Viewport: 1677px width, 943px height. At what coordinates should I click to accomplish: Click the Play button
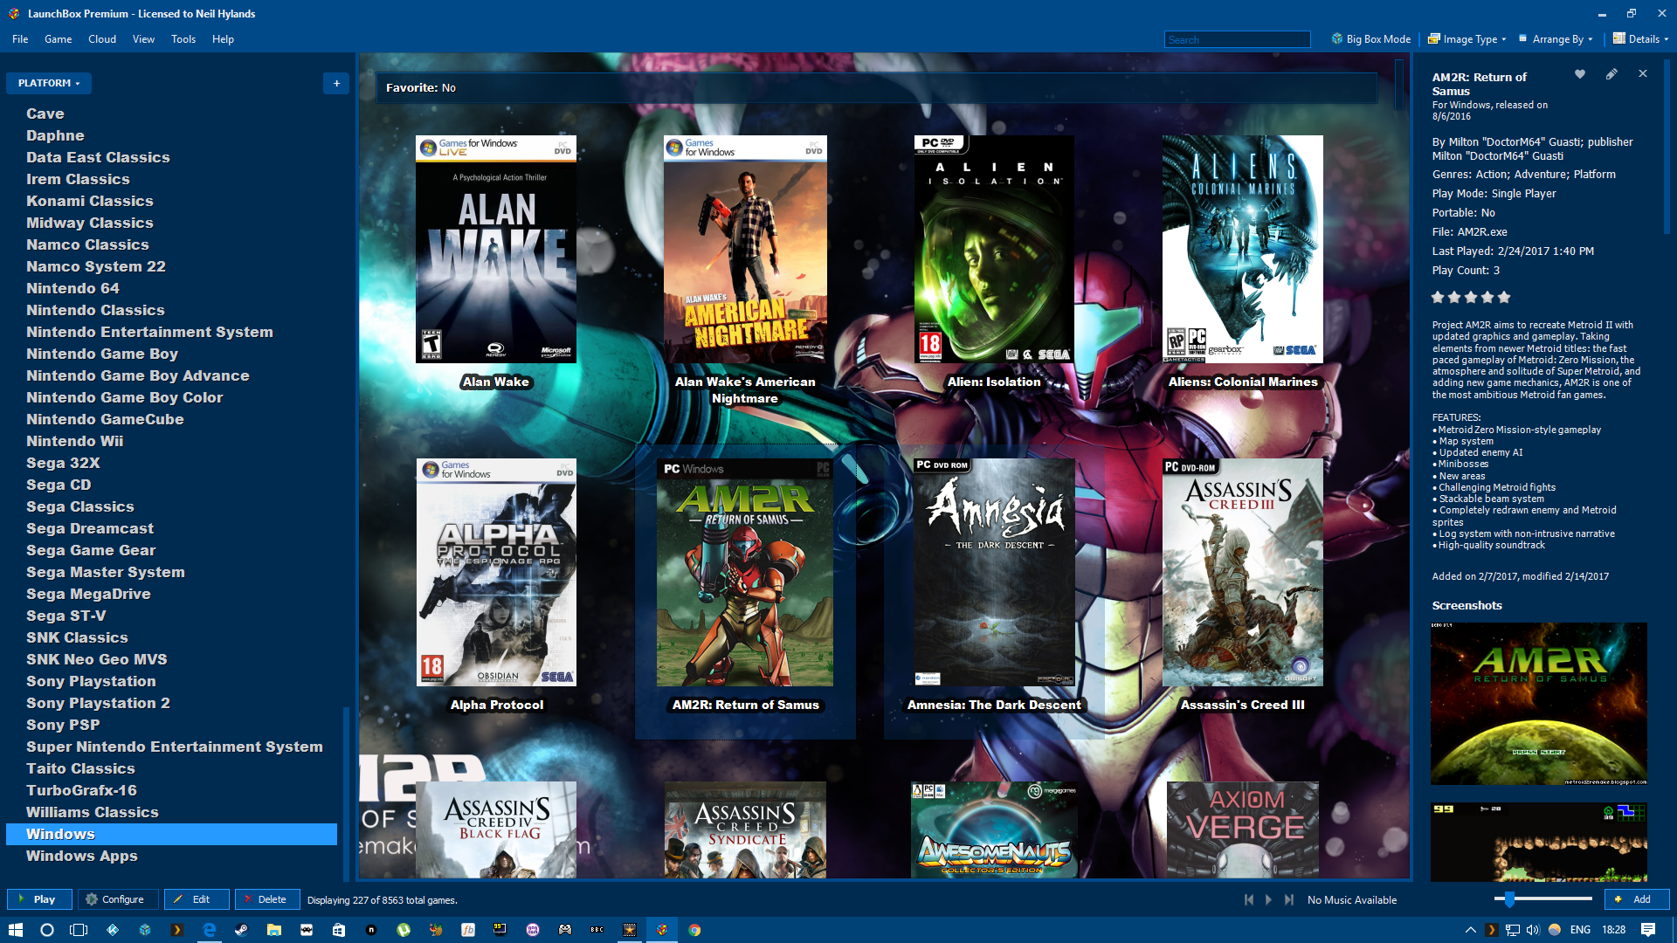(39, 899)
